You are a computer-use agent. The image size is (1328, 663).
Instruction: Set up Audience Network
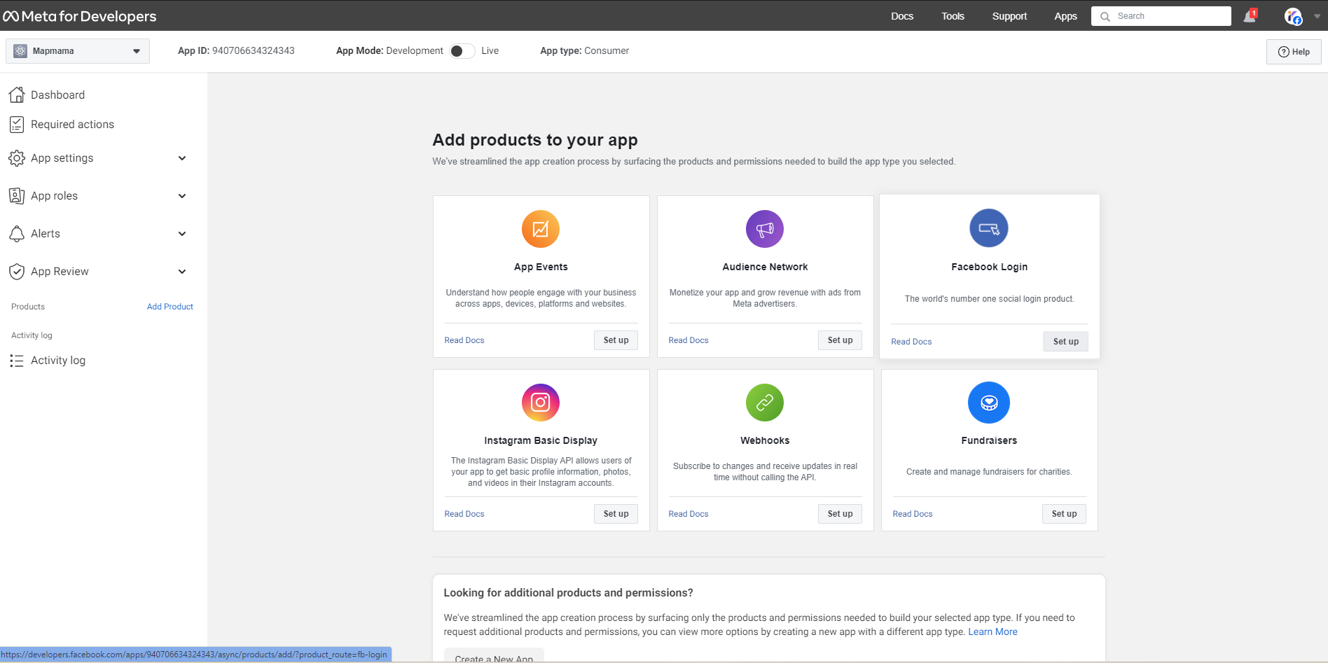[841, 340]
